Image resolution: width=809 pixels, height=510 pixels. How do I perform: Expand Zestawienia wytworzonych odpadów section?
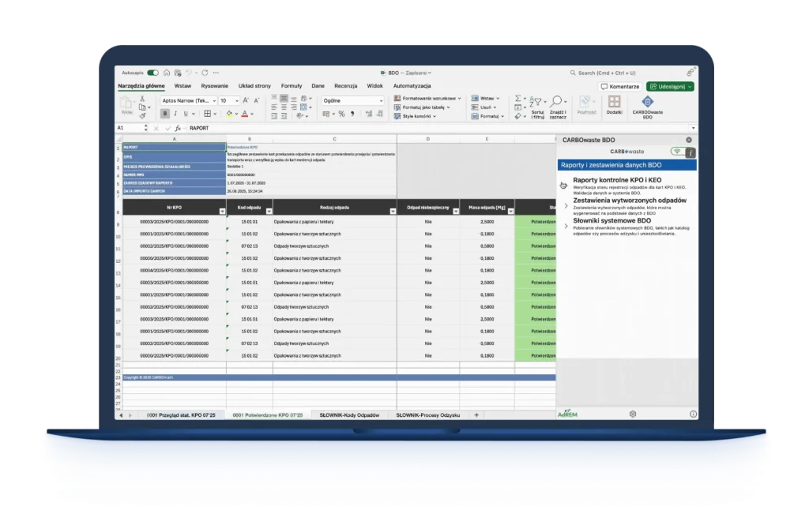(x=566, y=205)
